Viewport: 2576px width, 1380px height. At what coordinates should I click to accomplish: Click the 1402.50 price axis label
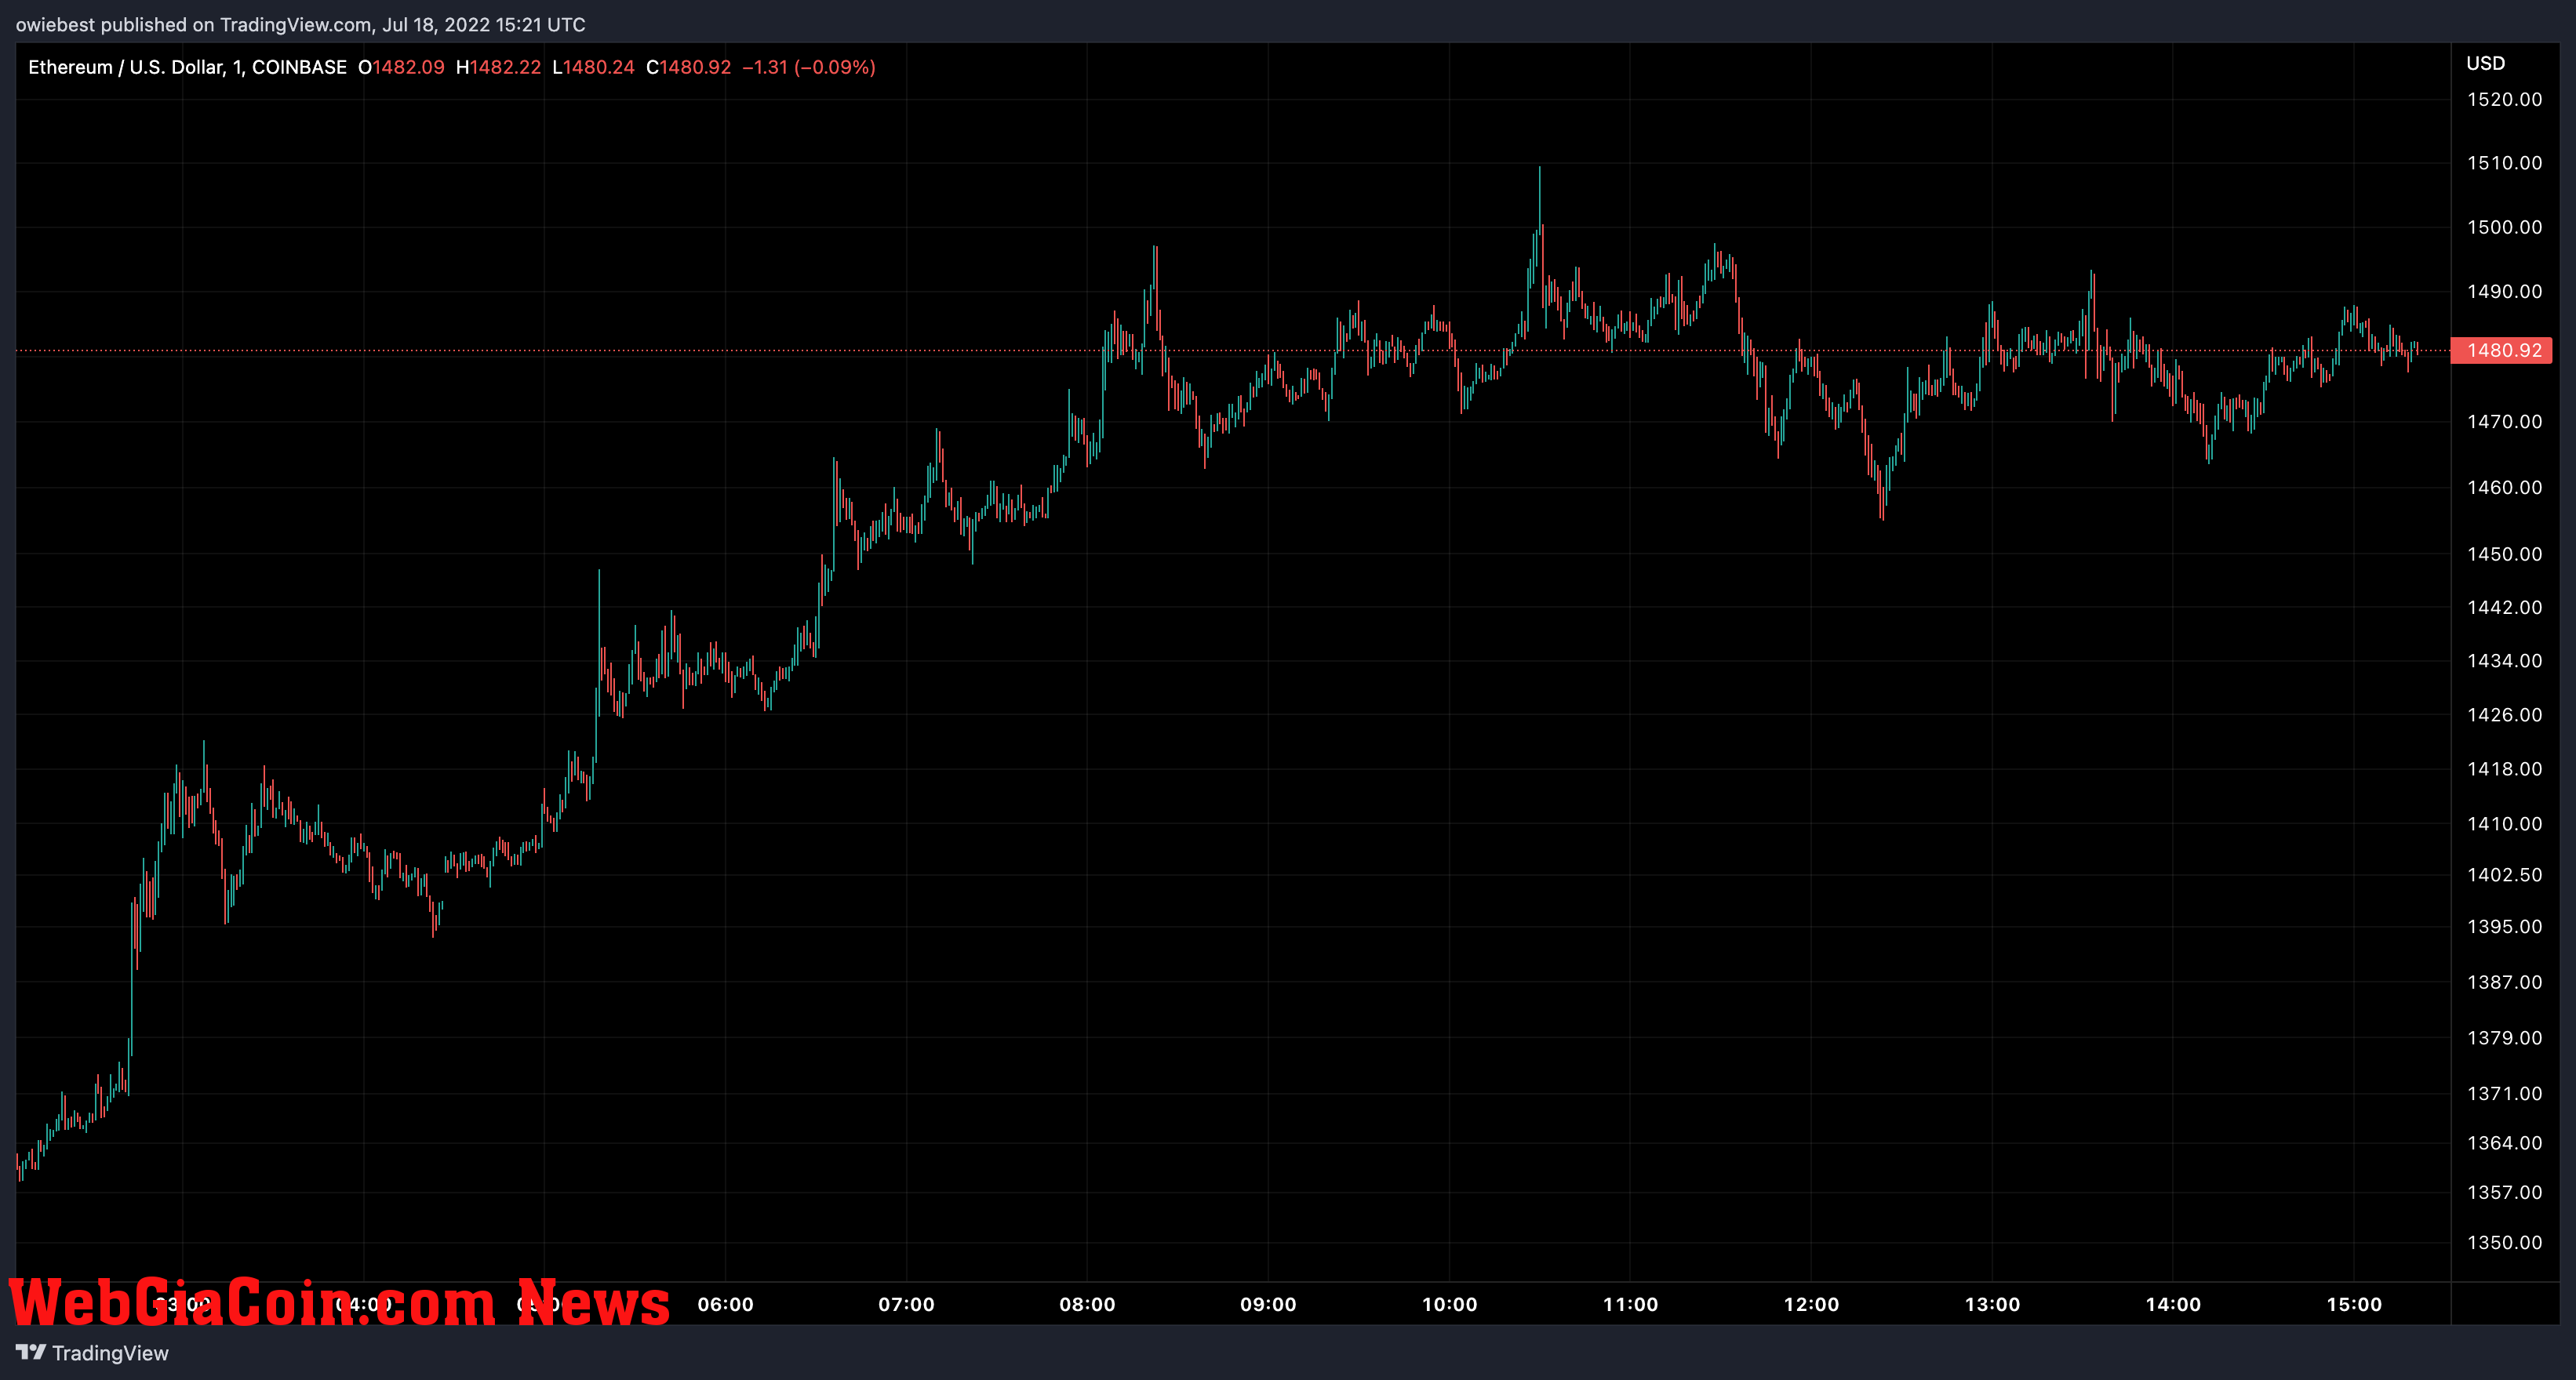(2504, 874)
